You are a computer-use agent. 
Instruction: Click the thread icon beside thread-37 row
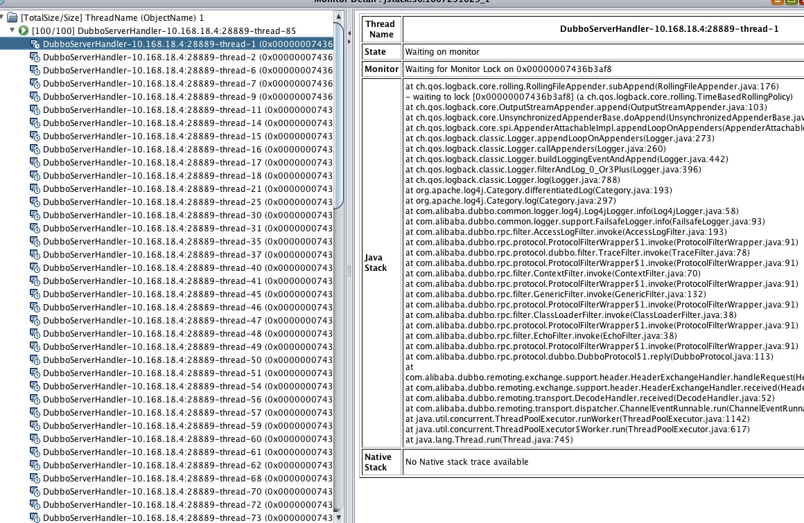pos(35,255)
